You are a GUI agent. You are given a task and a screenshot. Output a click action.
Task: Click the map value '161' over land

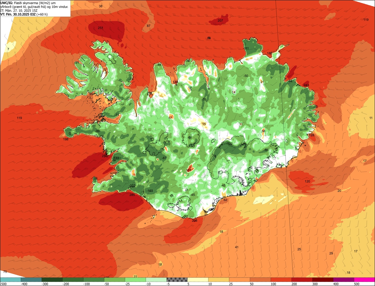(189, 170)
